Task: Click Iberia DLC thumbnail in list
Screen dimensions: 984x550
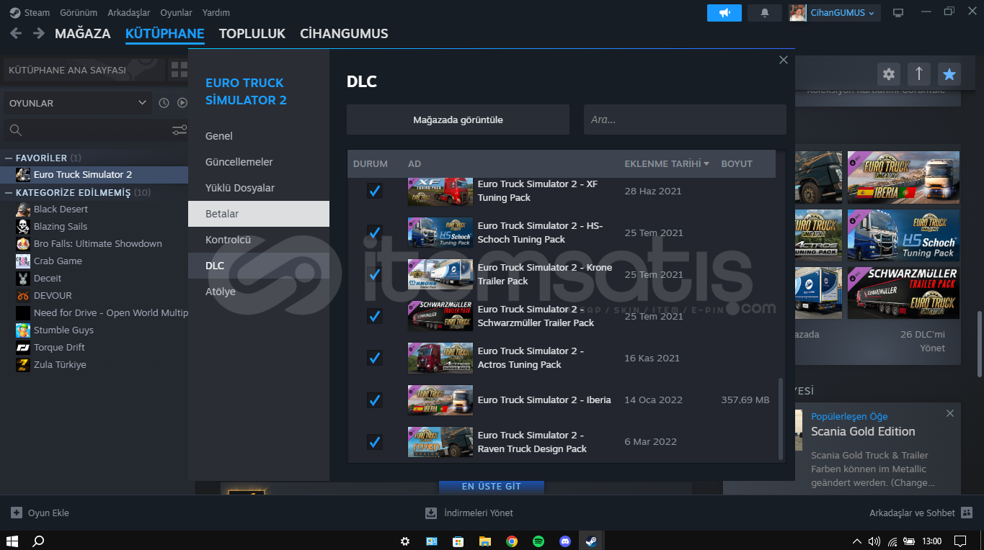Action: 440,400
